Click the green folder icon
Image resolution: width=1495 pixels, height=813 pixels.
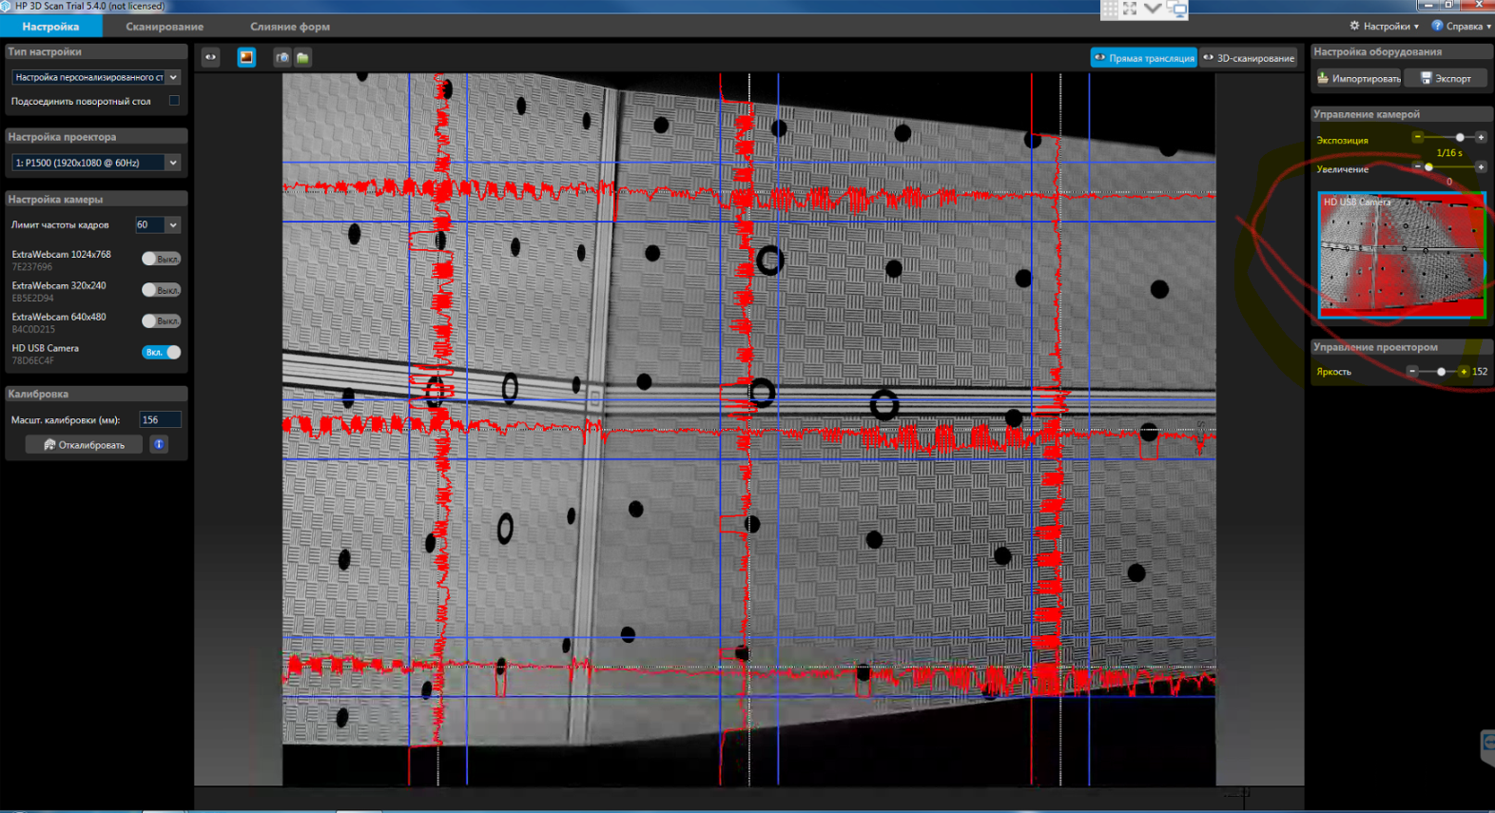coord(302,58)
